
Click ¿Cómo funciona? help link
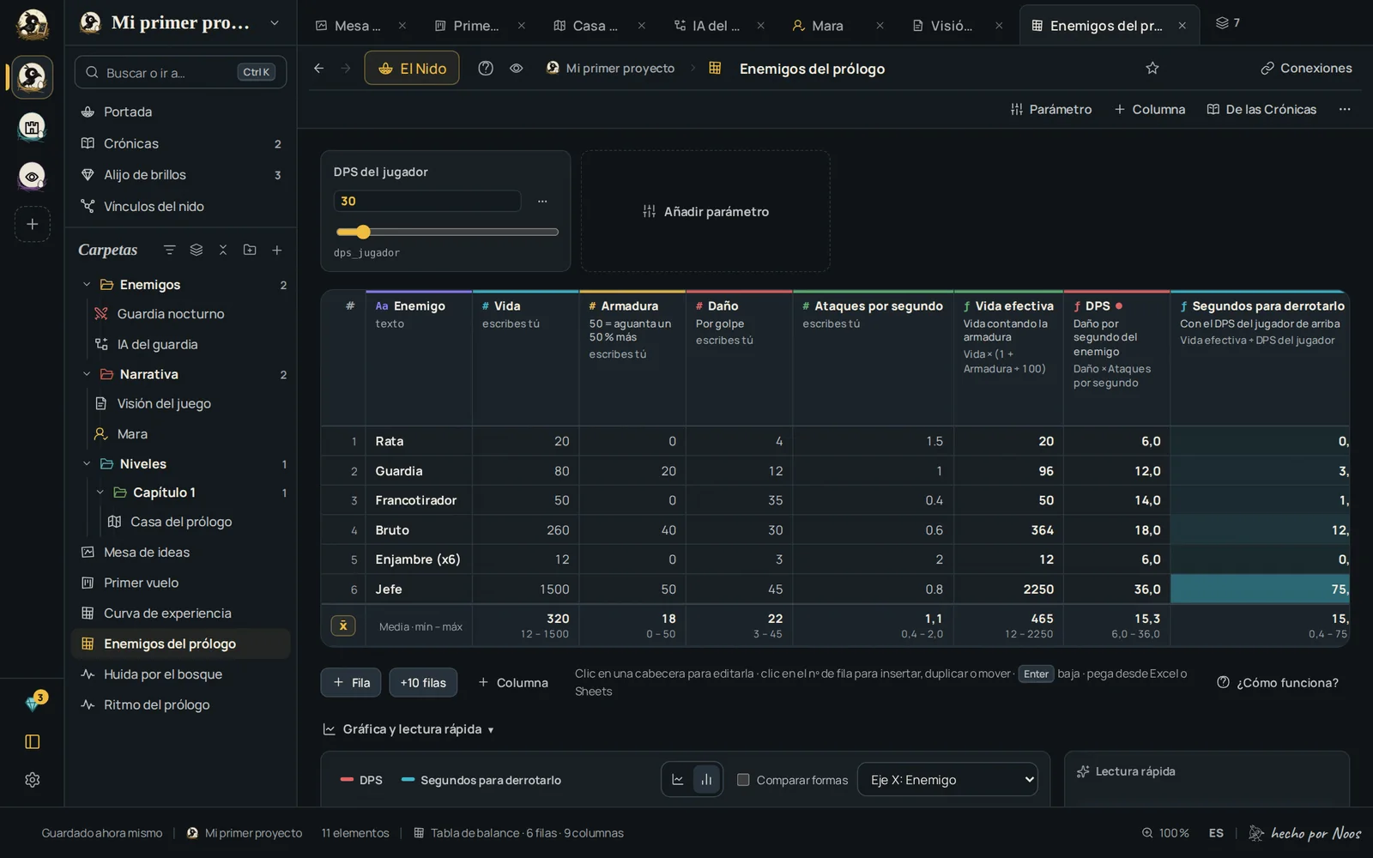(x=1278, y=683)
